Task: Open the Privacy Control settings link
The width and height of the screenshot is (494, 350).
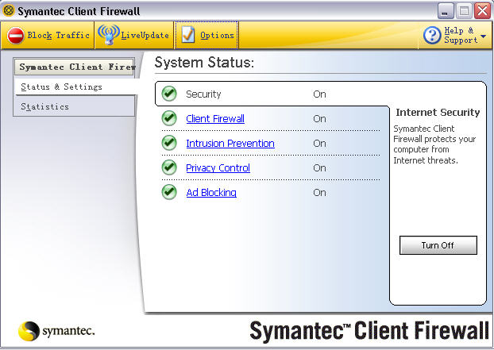Action: (218, 168)
